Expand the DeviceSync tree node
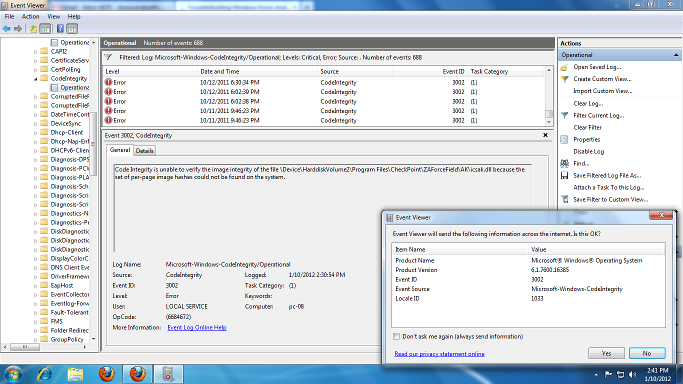Screen dimensions: 683x384 tap(36, 123)
